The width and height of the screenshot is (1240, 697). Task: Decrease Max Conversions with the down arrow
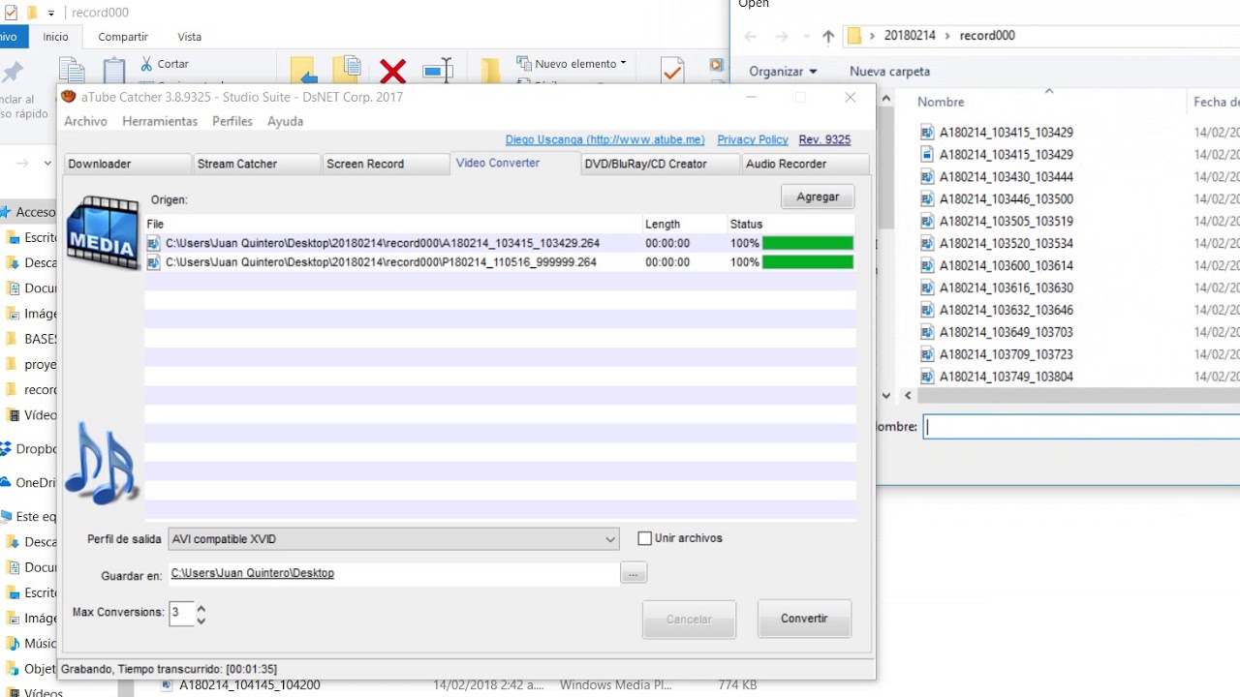point(201,621)
